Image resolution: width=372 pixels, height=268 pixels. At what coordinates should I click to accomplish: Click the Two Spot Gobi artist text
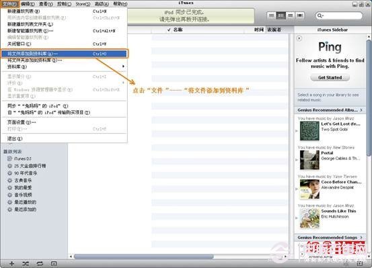click(x=334, y=130)
